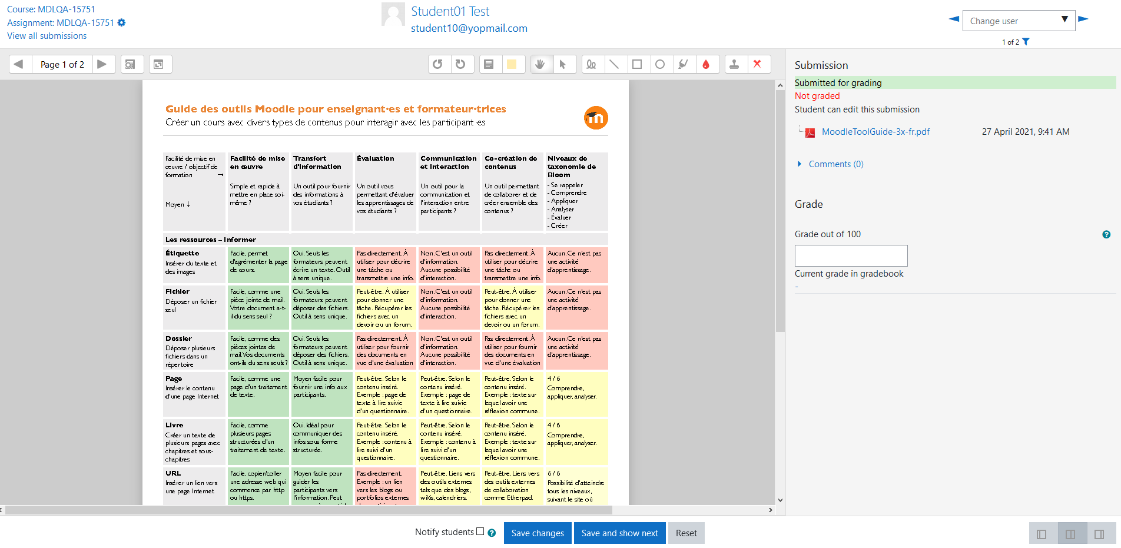Open the Page 1 of 2 selector
Image resolution: width=1121 pixels, height=548 pixels.
point(62,64)
